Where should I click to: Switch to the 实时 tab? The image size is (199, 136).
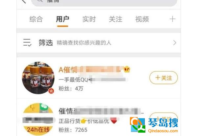89,19
